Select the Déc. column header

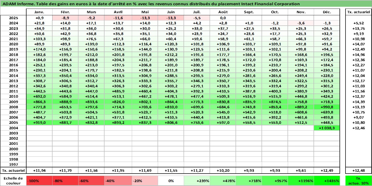(327, 12)
